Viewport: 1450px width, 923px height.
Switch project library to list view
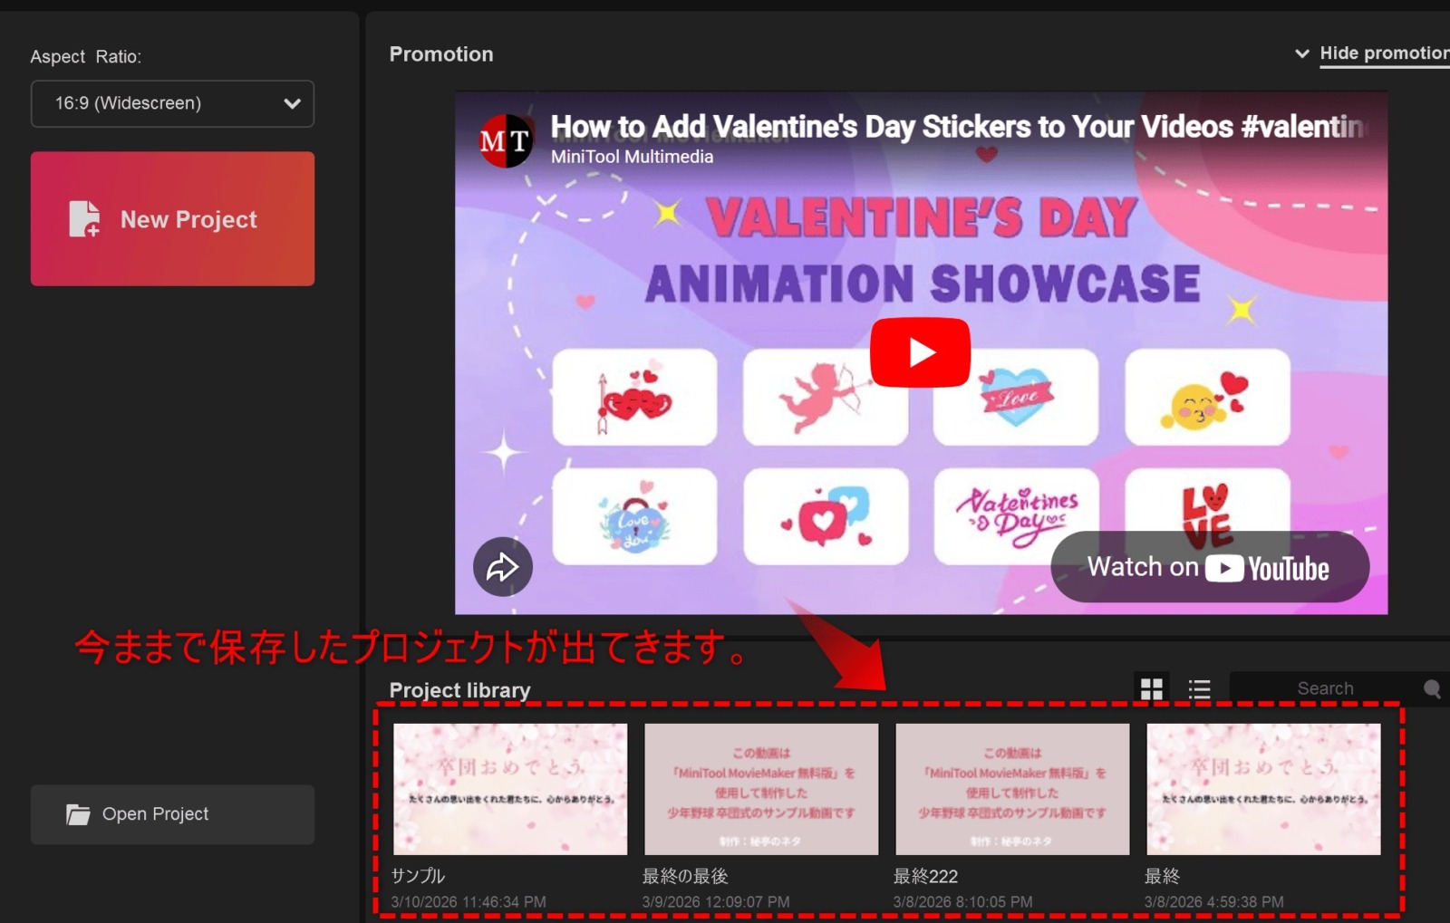tap(1199, 689)
